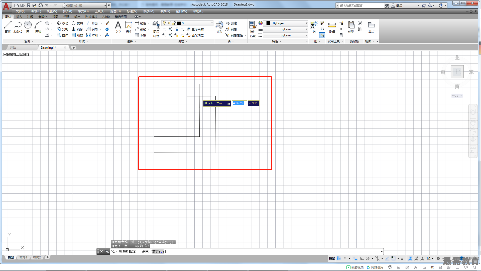481x271 pixels.
Task: Open the layer dropdown showing 0
Action: pos(187,23)
